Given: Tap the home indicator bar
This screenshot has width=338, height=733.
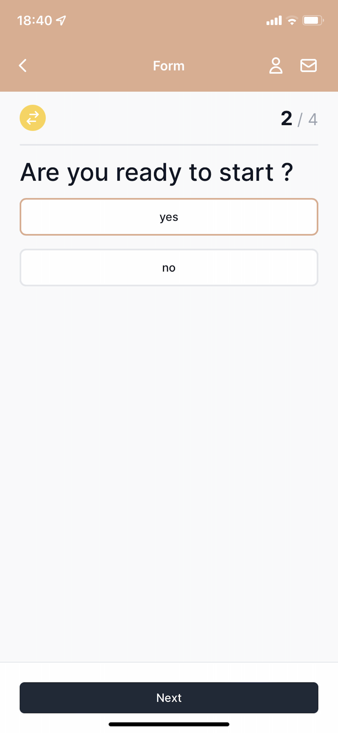Looking at the screenshot, I should (169, 724).
